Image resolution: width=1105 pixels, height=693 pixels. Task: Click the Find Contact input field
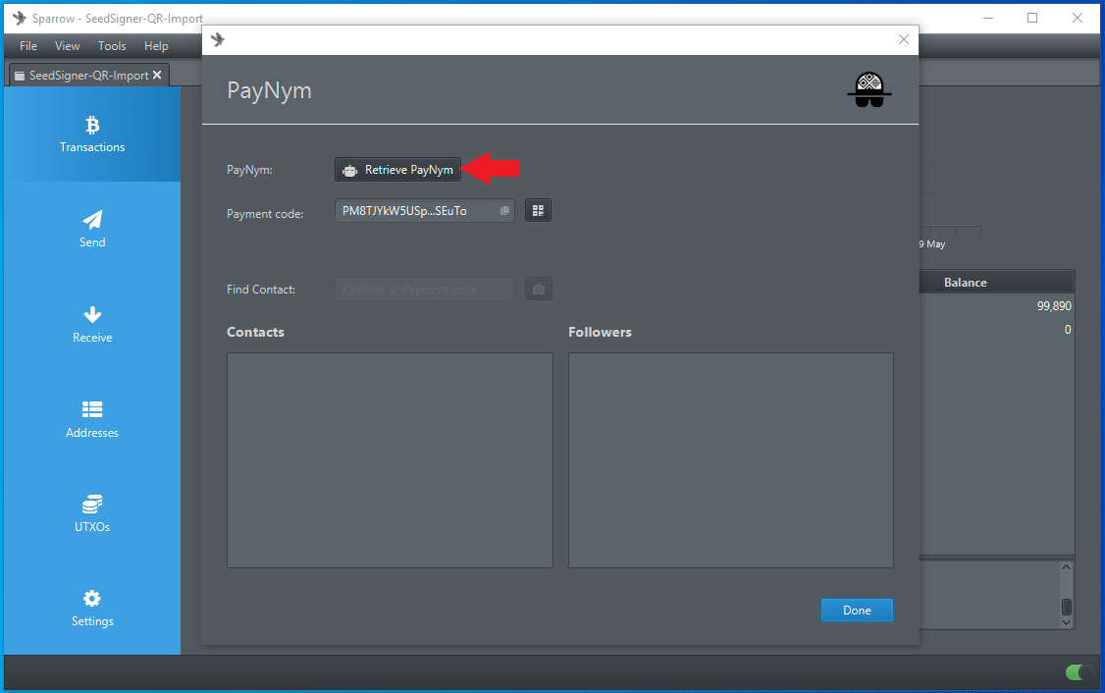pos(424,290)
